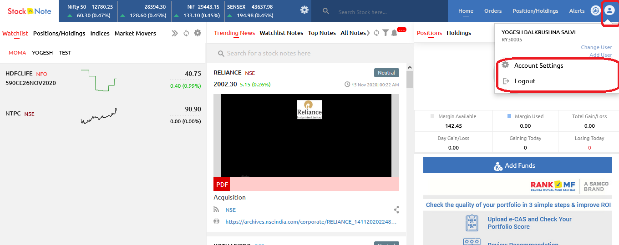Select Logout from profile menu

[x=525, y=81]
